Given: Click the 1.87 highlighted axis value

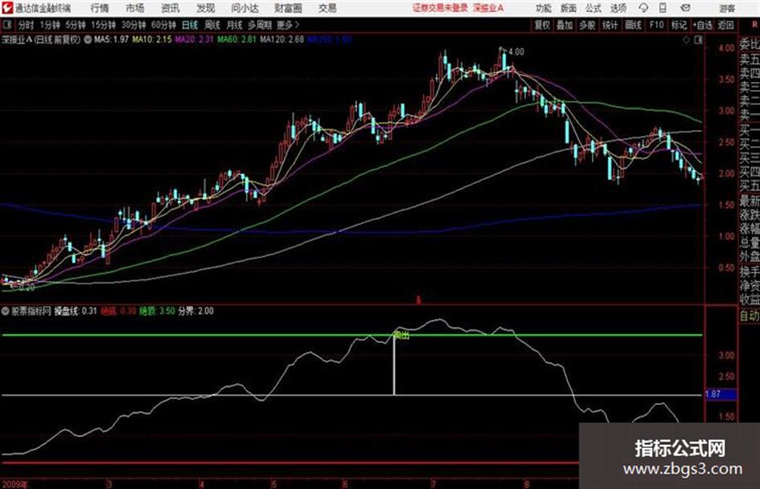Looking at the screenshot, I should click(x=721, y=394).
